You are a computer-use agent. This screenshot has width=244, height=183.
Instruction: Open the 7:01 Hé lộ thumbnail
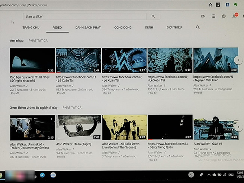tap(78, 127)
